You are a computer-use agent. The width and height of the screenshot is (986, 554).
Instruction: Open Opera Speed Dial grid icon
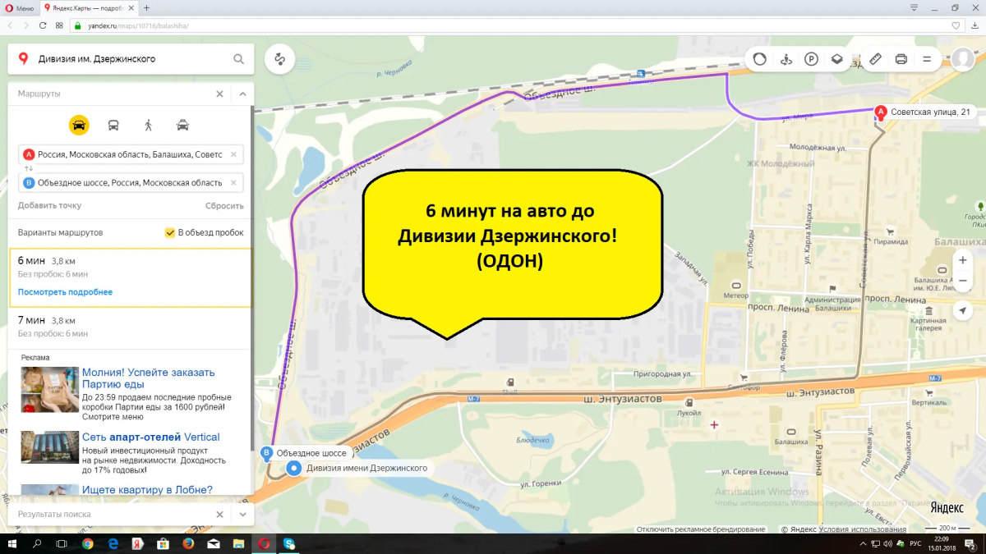[x=60, y=25]
